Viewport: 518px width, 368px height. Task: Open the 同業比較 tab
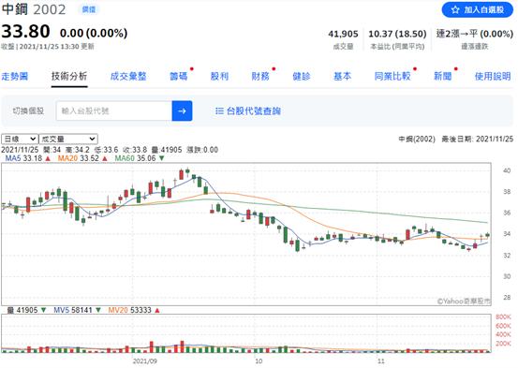pos(392,76)
